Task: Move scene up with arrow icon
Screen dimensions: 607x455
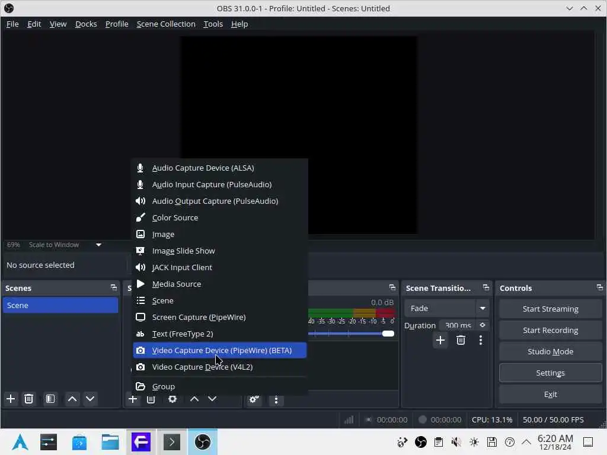Action: pyautogui.click(x=72, y=399)
